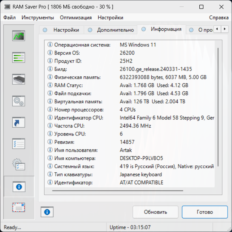The image size is (232, 232).
Task: Select the shortcut arrow sidebar icon
Action: pos(19,122)
